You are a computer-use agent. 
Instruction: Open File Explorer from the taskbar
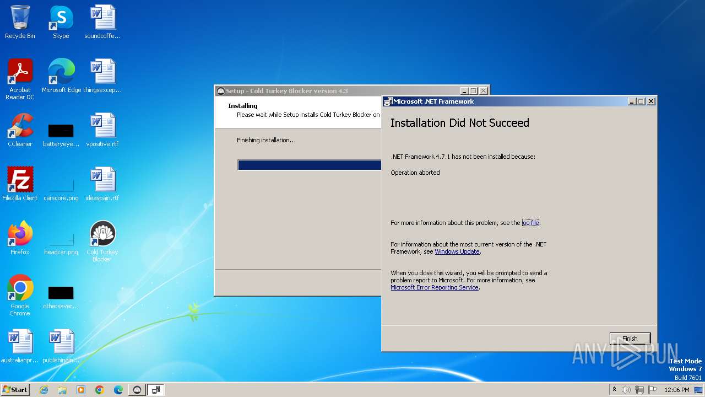pos(62,390)
